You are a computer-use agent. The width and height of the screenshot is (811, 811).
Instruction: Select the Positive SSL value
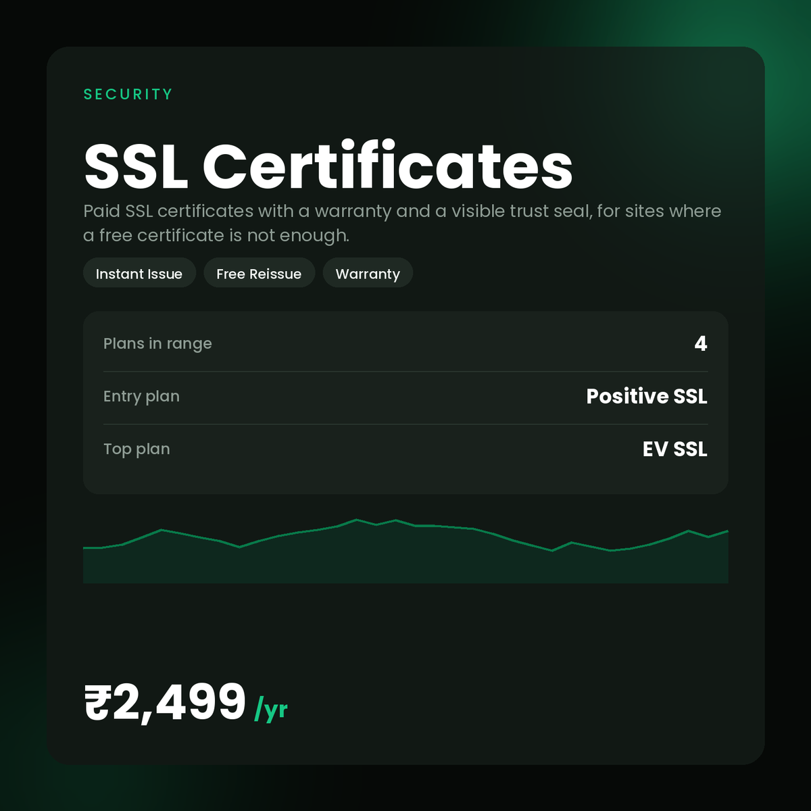pos(647,396)
